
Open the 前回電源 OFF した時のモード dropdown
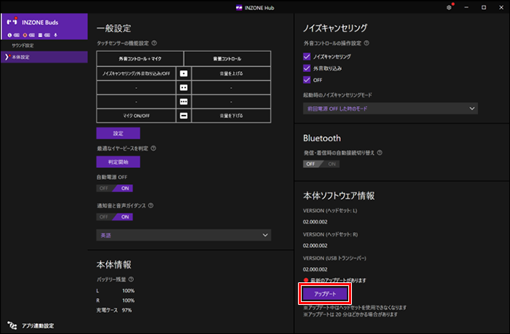pos(391,108)
